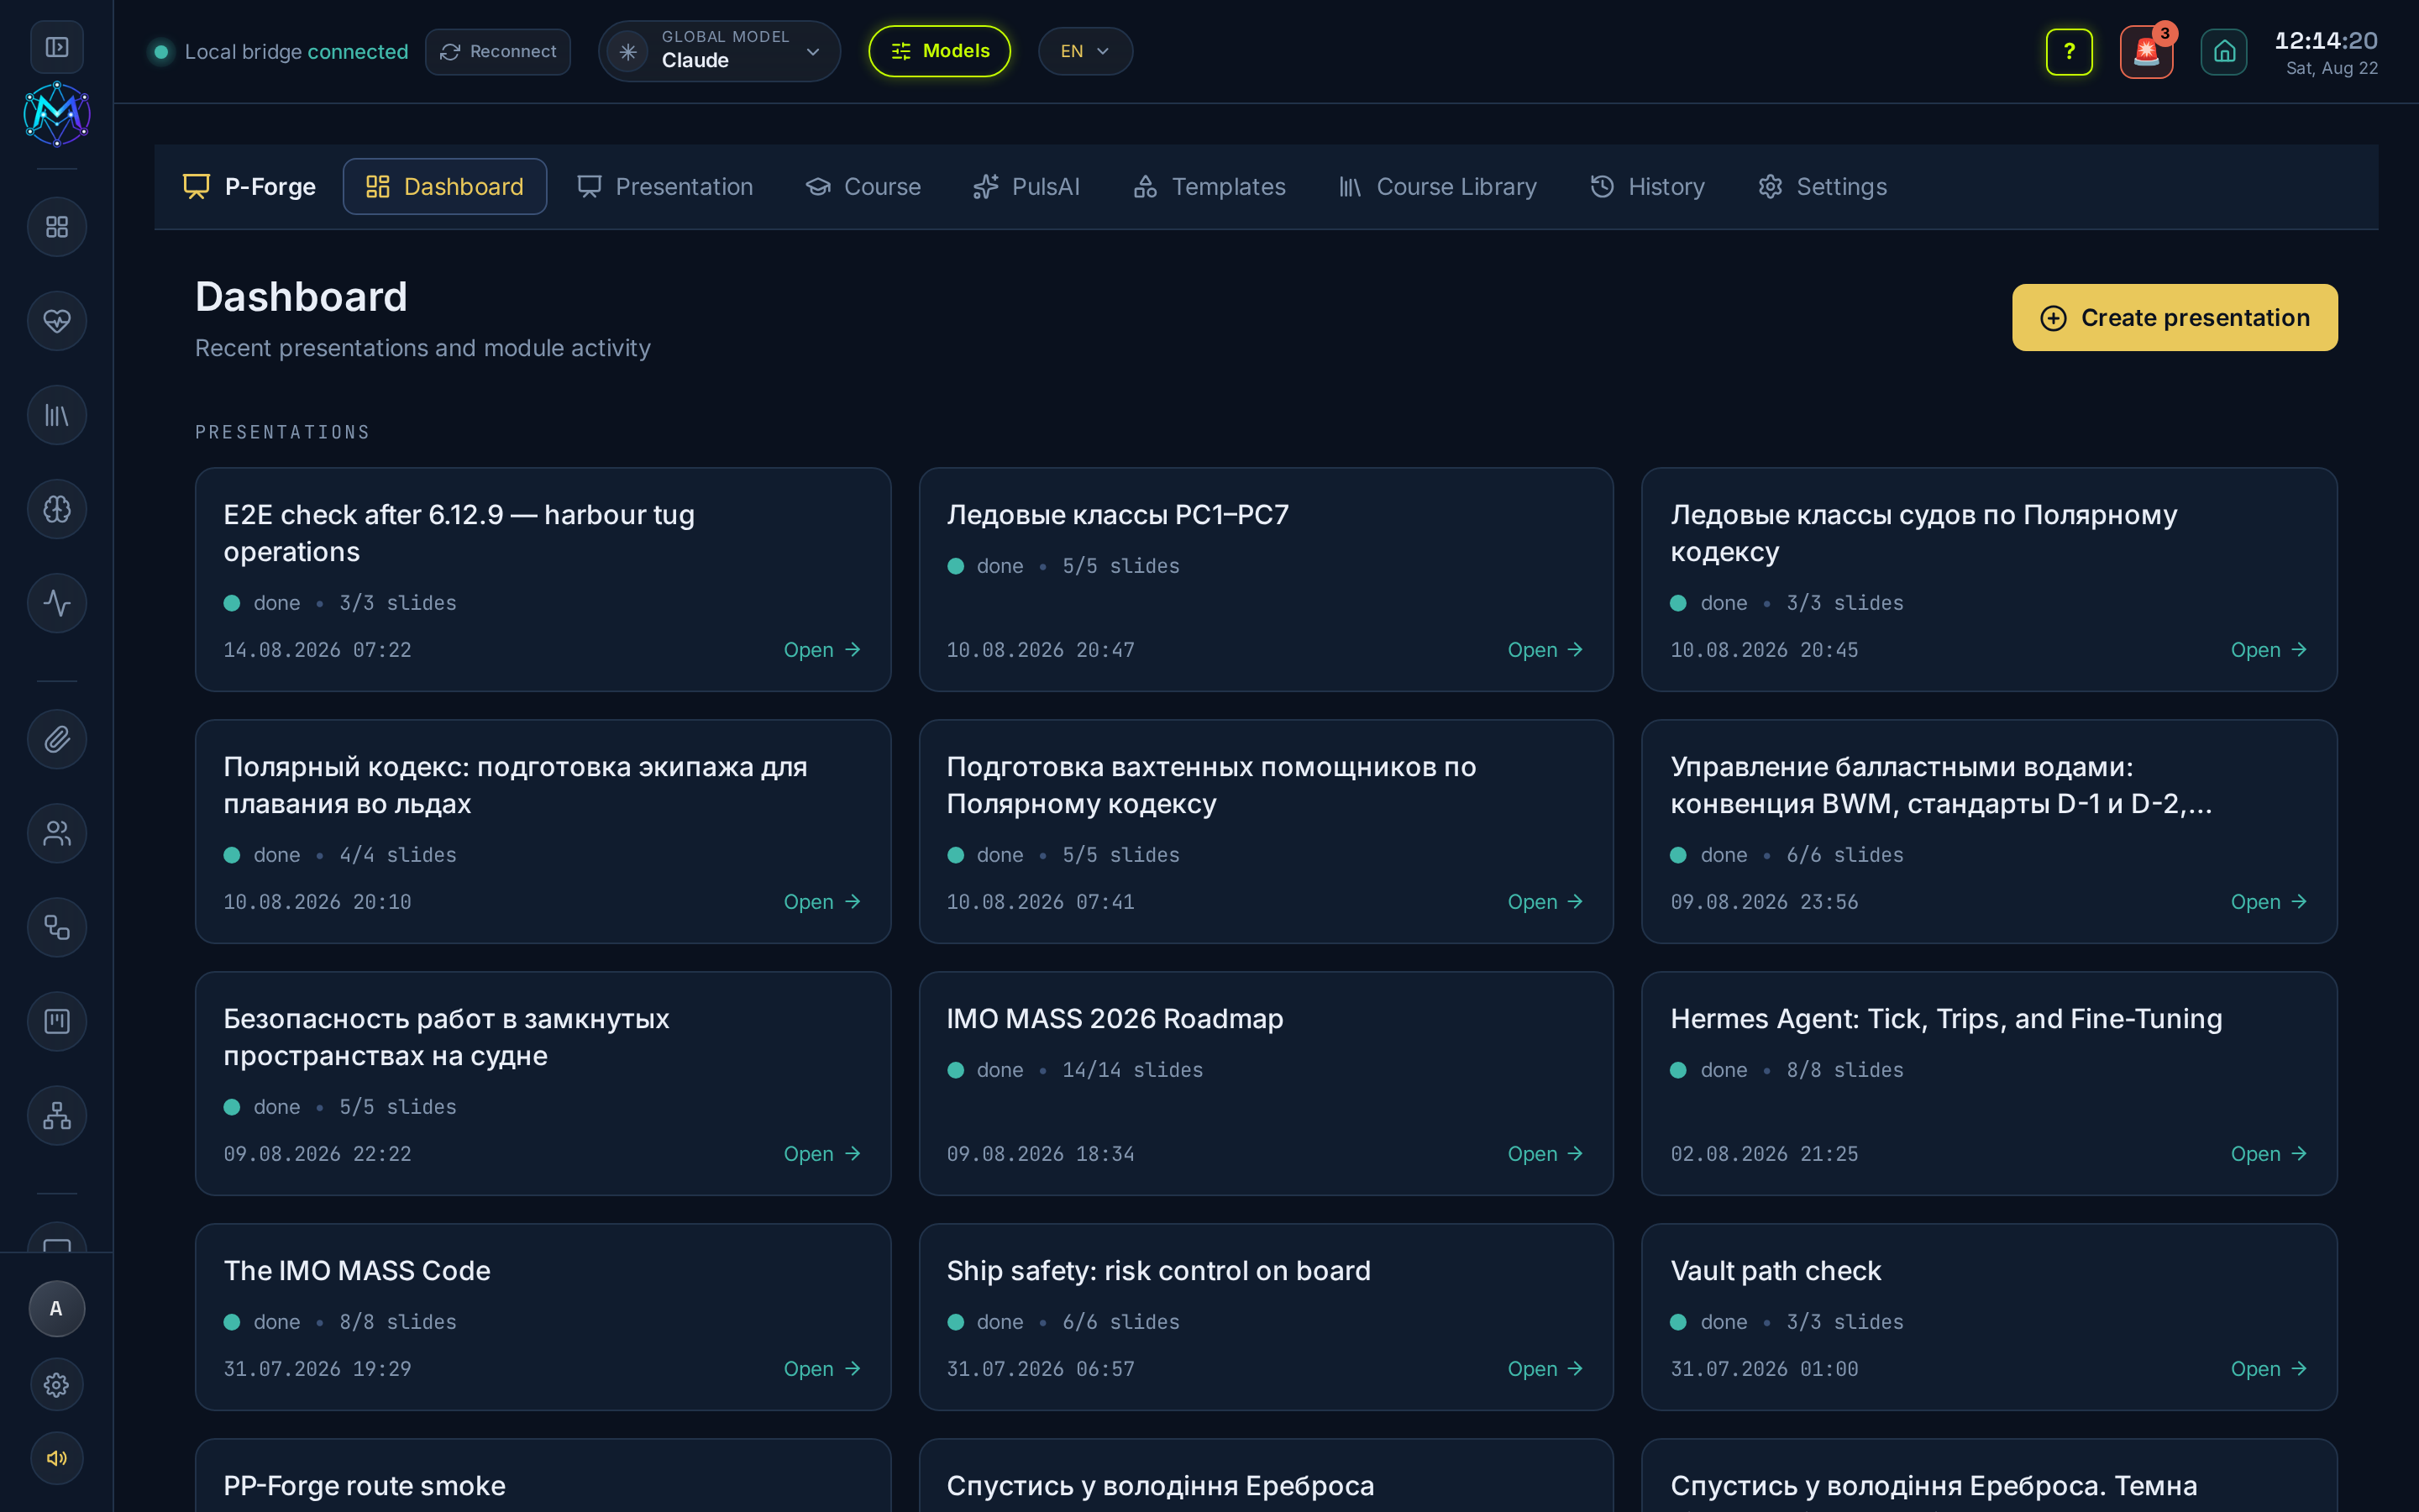
Task: Toggle the sound speaker icon
Action: [x=57, y=1458]
